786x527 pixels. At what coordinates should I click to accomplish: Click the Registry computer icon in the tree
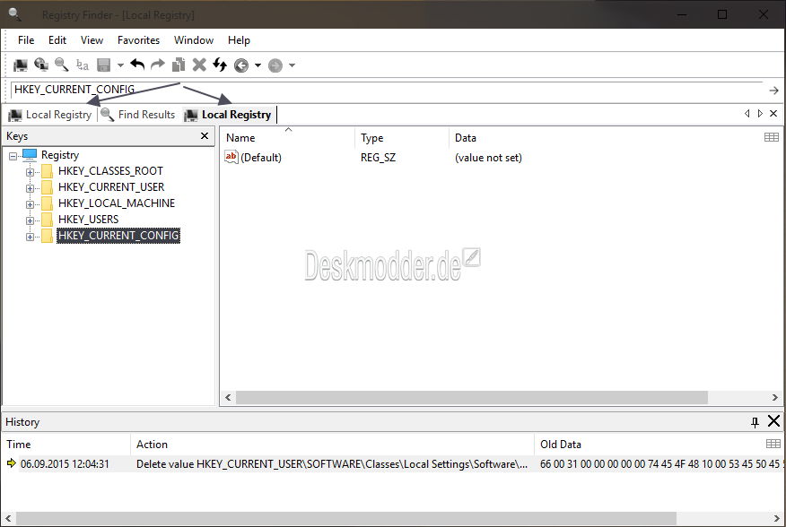(30, 155)
